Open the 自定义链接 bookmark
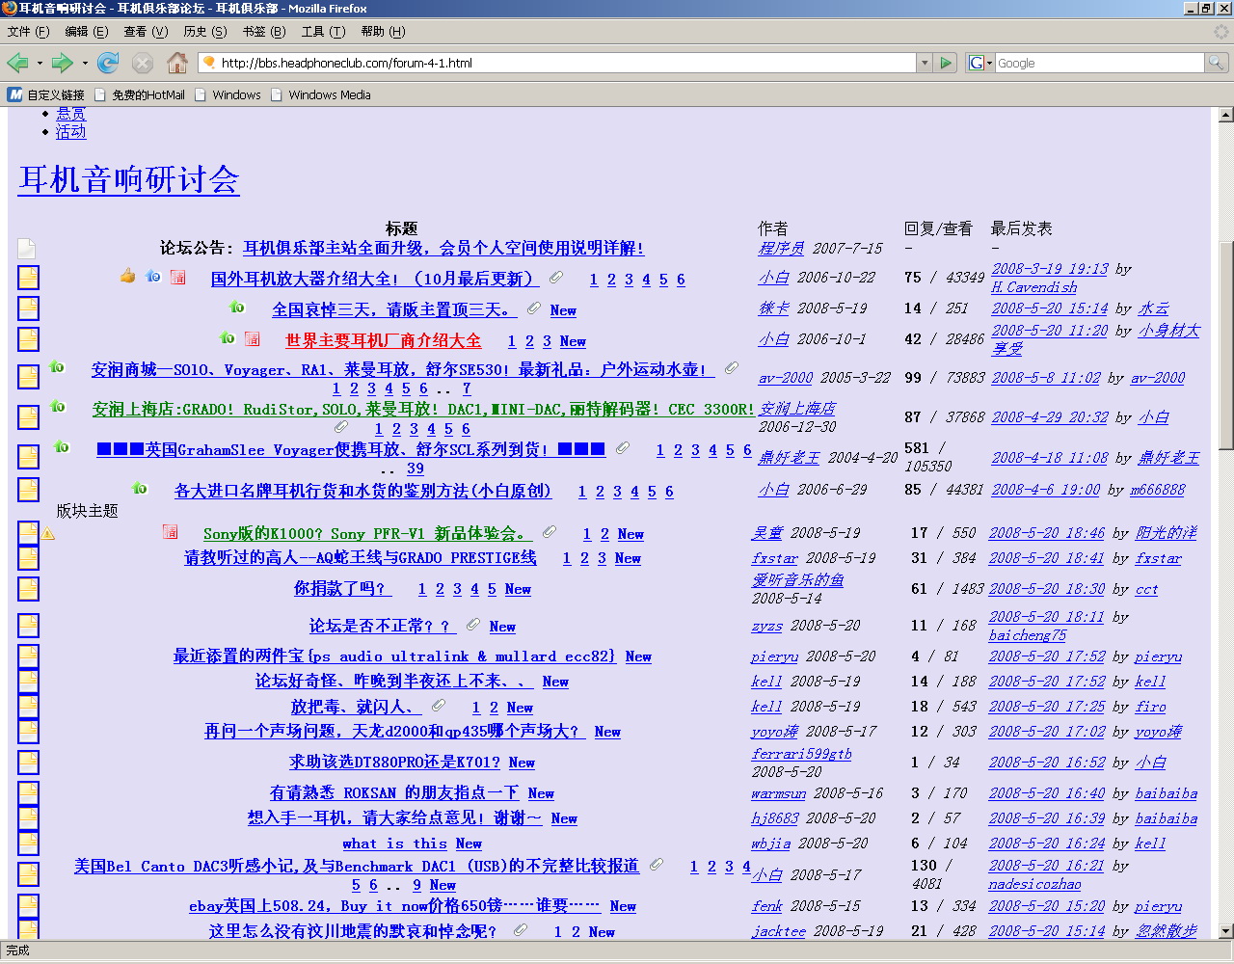Image resolution: width=1234 pixels, height=964 pixels. [46, 94]
